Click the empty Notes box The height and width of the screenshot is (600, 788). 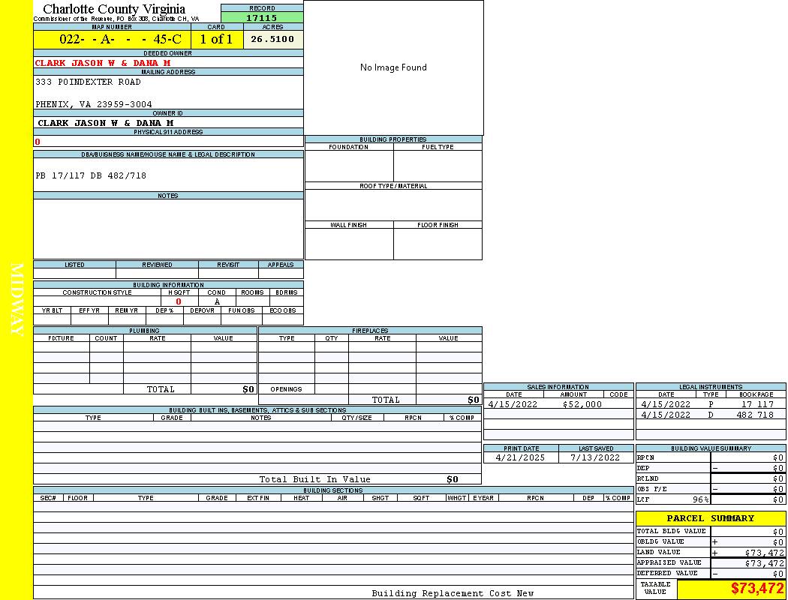click(x=168, y=229)
